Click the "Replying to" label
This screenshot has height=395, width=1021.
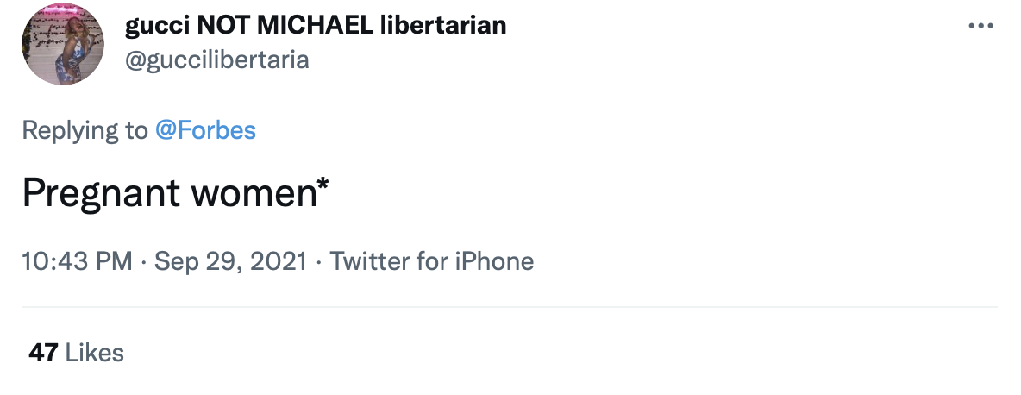click(x=85, y=130)
